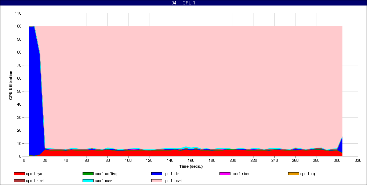Click the pink cpu 1 iowait legend swatch

click(x=157, y=181)
